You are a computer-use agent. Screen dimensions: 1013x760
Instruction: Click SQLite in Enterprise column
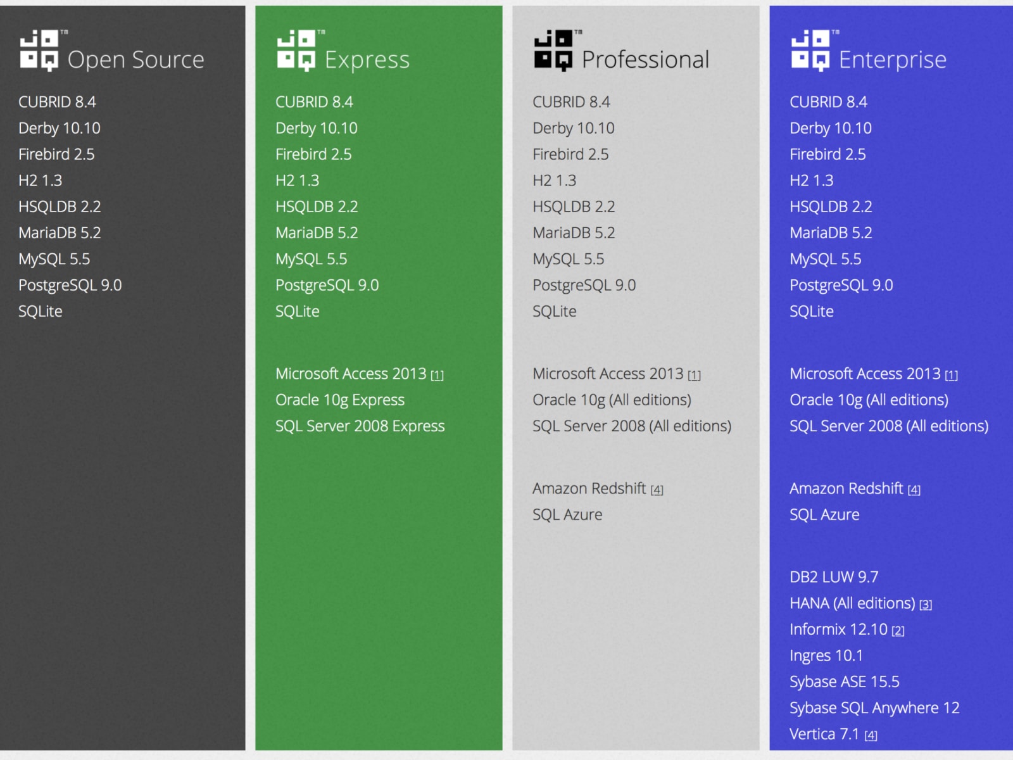pyautogui.click(x=812, y=312)
